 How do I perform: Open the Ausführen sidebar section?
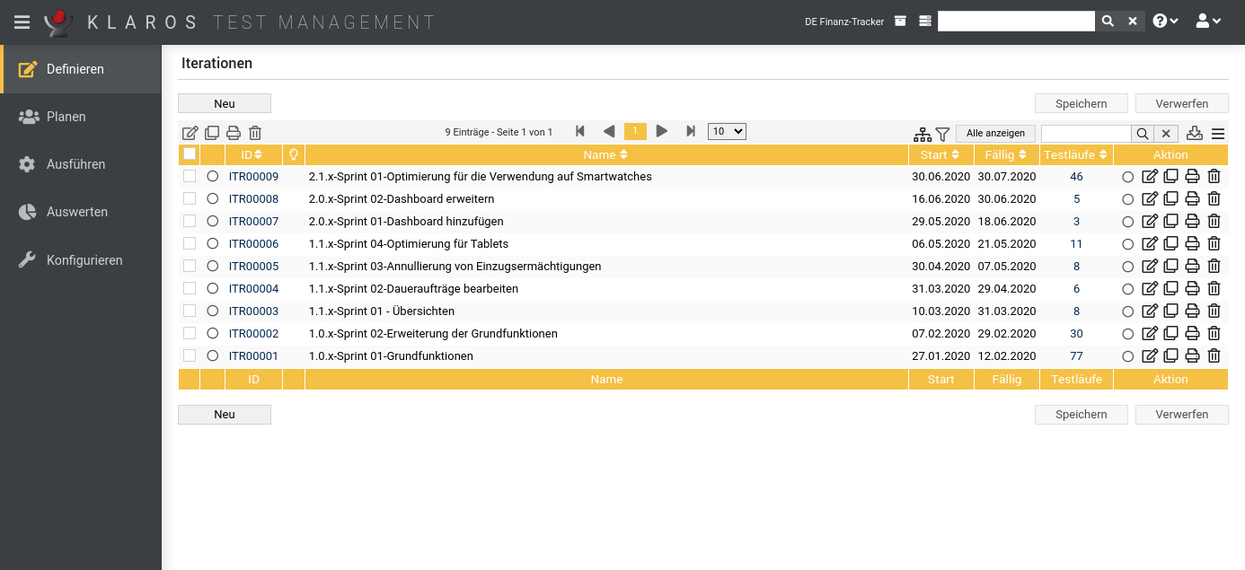coord(81,164)
